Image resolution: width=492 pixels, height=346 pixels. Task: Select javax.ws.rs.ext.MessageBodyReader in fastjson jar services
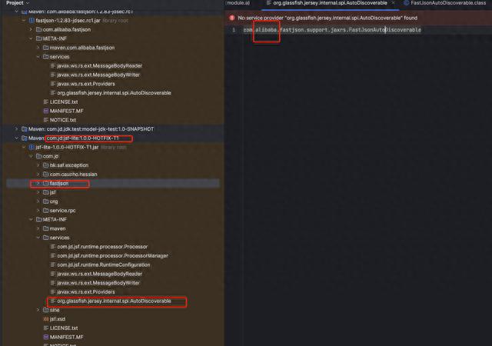99,66
